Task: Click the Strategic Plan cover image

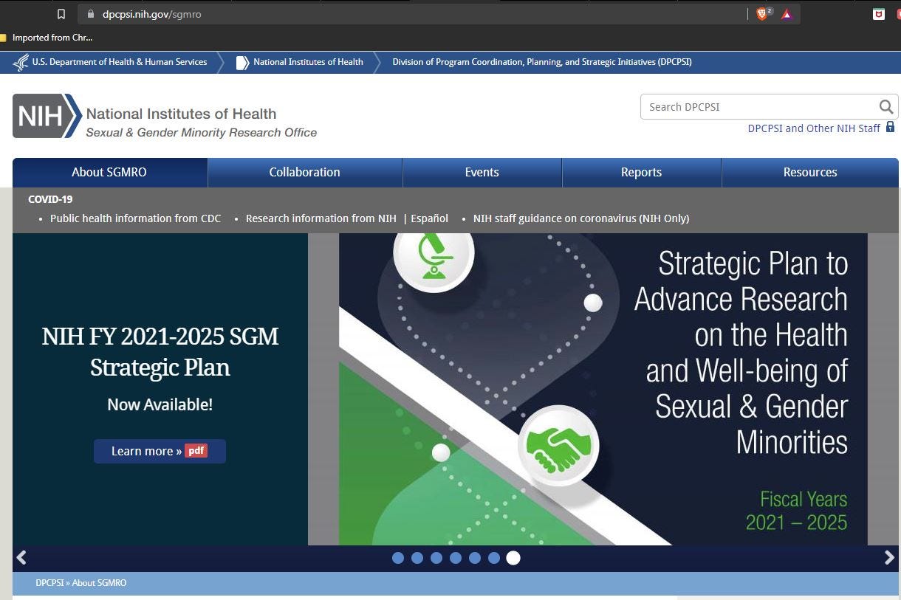Action: (x=602, y=390)
